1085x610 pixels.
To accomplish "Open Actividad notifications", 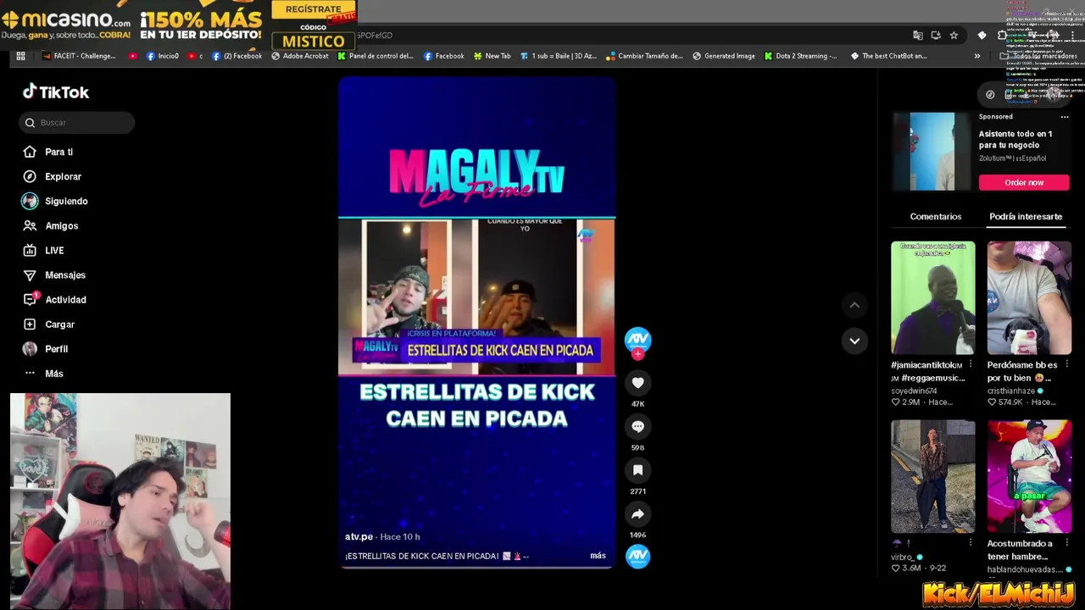I will click(x=65, y=299).
